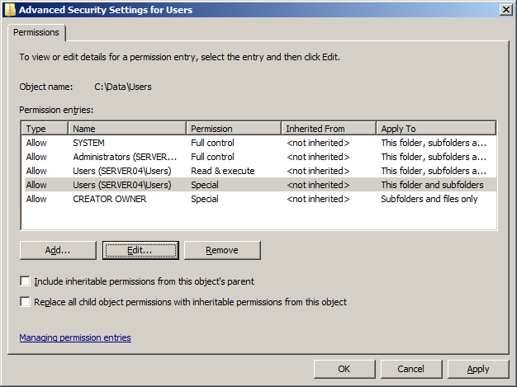Sort by Apply To column header
Image resolution: width=517 pixels, height=387 pixels.
pos(435,129)
